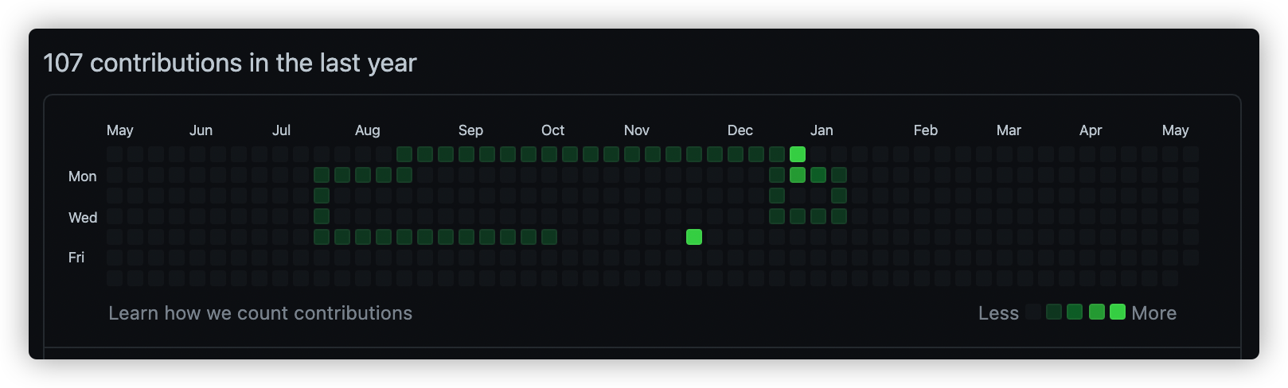
Task: Select the second legend swatch from the left
Action: (x=1054, y=312)
